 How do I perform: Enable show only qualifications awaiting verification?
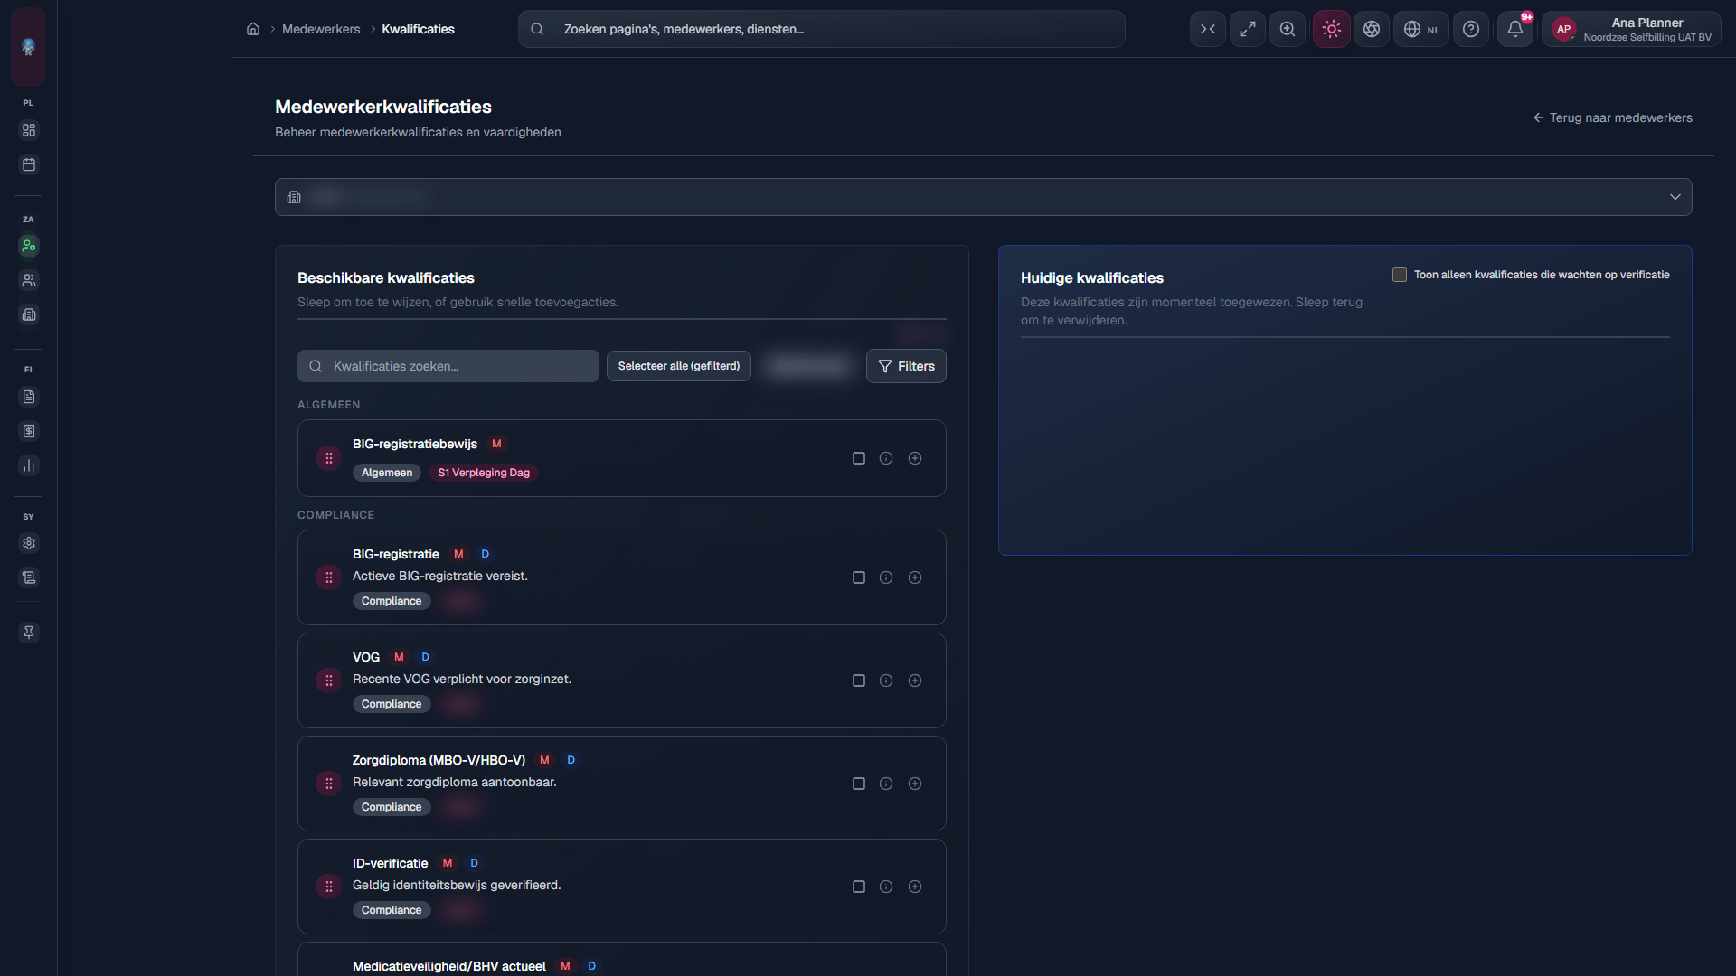point(1400,275)
